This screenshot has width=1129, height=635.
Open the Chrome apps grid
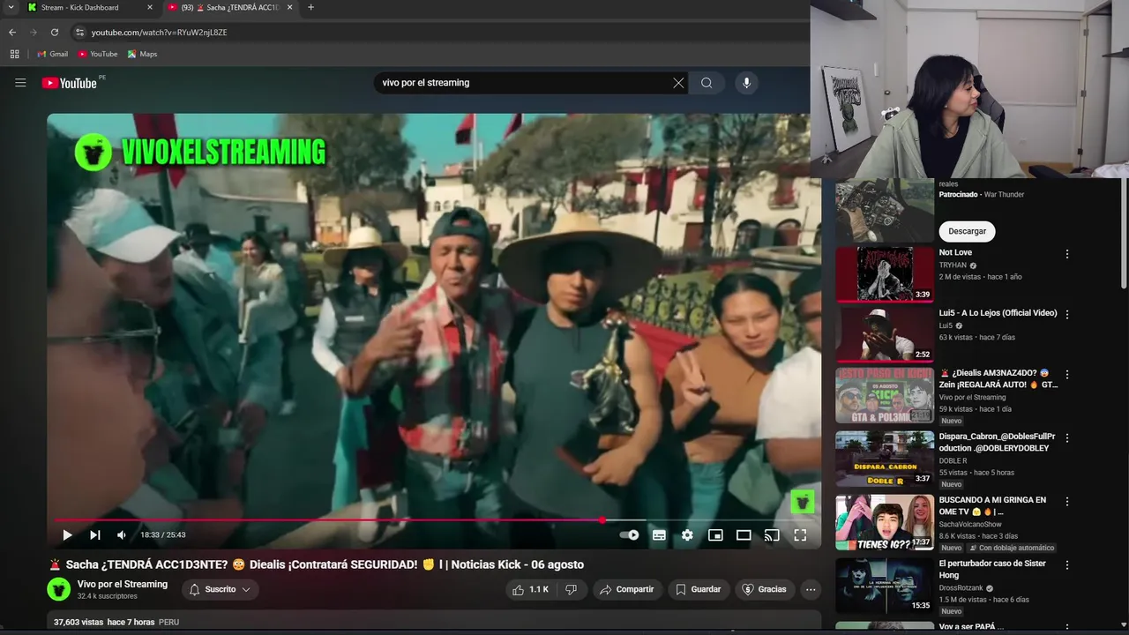14,54
